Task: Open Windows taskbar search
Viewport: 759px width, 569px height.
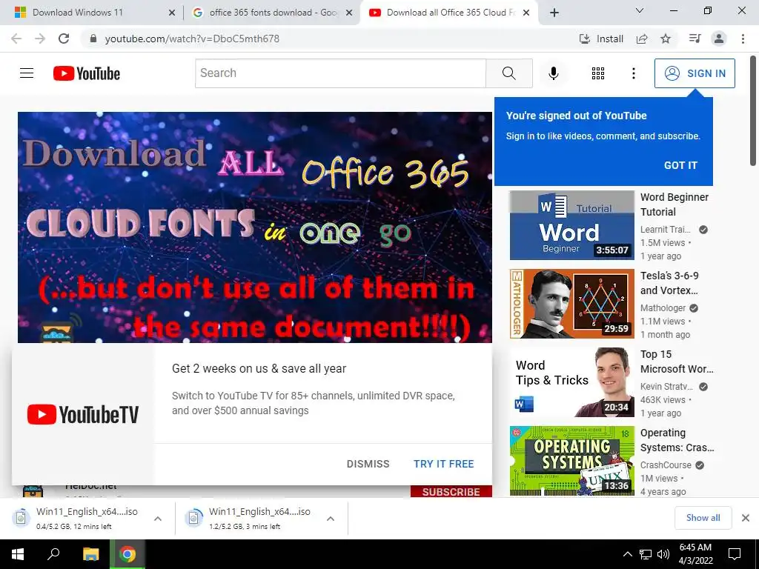Action: pyautogui.click(x=53, y=554)
